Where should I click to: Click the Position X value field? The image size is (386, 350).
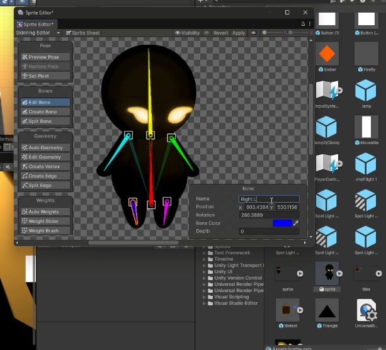pos(256,207)
